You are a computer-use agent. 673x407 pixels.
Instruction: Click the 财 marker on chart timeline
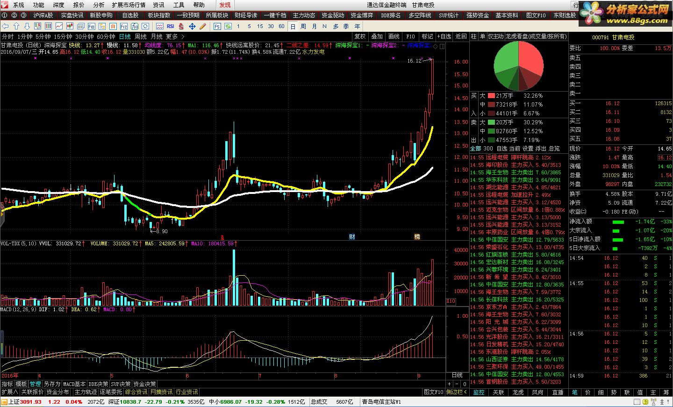(352, 237)
